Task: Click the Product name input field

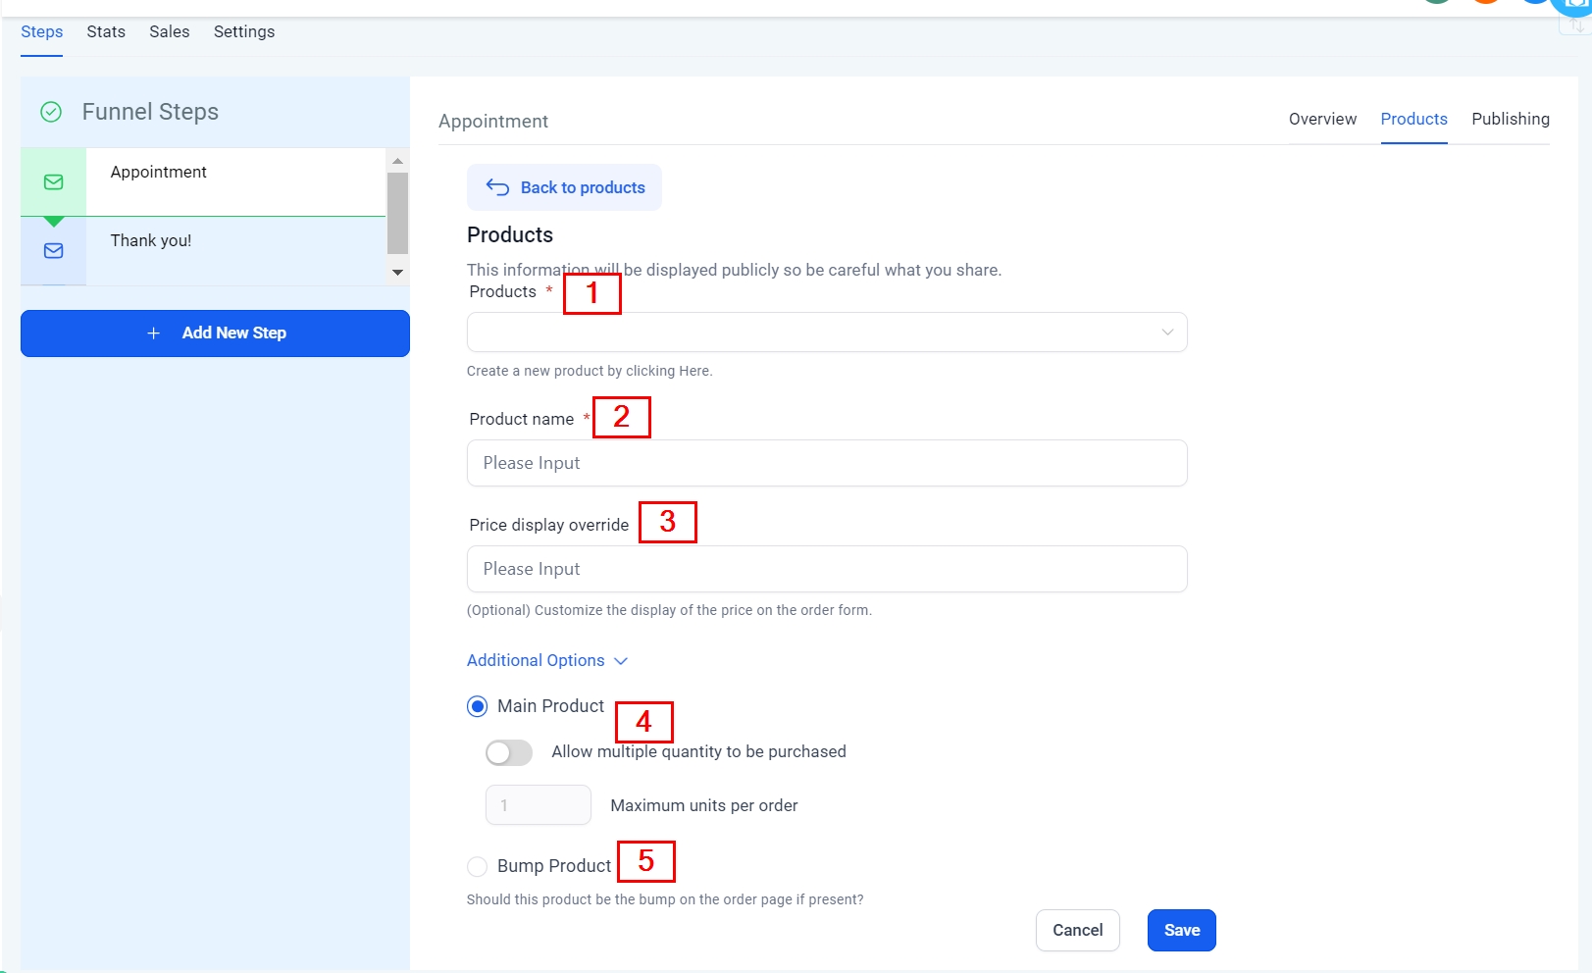Action: (827, 463)
